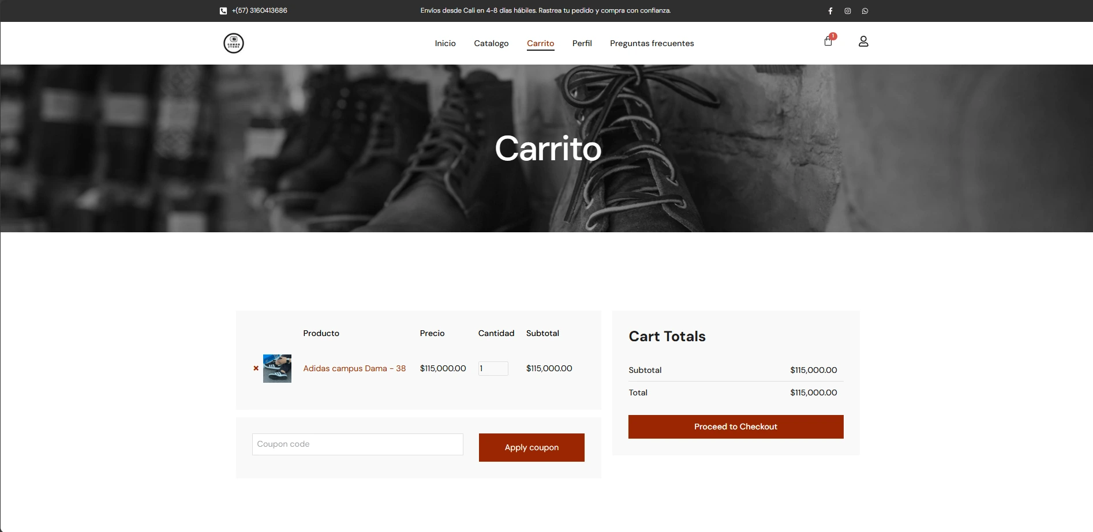Image resolution: width=1093 pixels, height=532 pixels.
Task: Open Preguntas frecuentes page
Action: click(652, 43)
